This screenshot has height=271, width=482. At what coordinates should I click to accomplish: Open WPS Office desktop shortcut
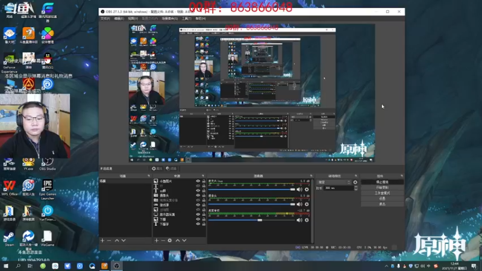coord(9,188)
